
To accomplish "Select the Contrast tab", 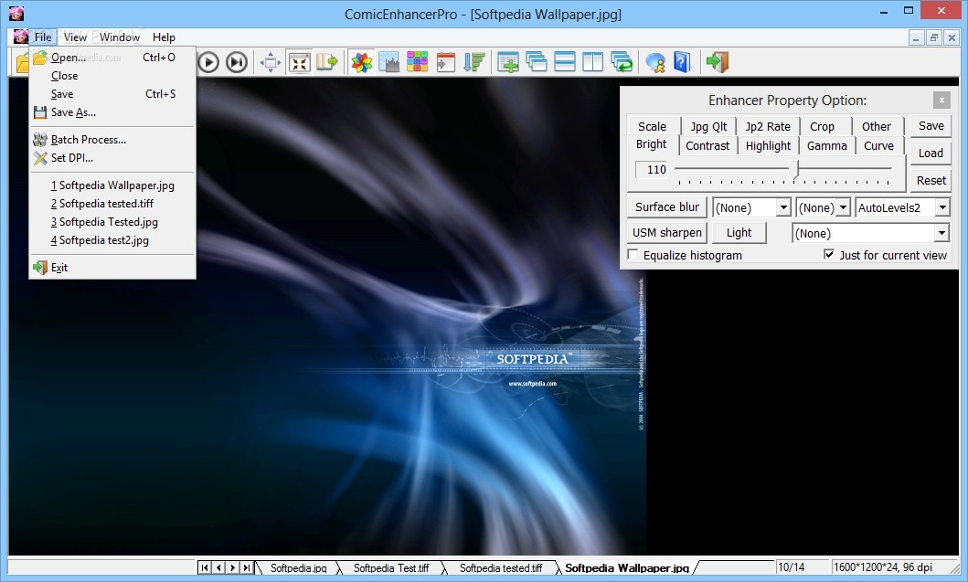I will (x=707, y=145).
